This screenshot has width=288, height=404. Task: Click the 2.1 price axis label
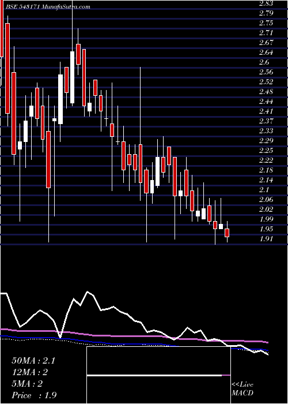(x=263, y=190)
